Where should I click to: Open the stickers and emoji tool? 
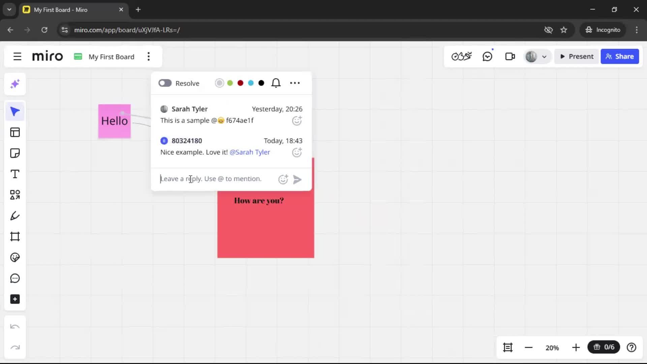(x=15, y=257)
